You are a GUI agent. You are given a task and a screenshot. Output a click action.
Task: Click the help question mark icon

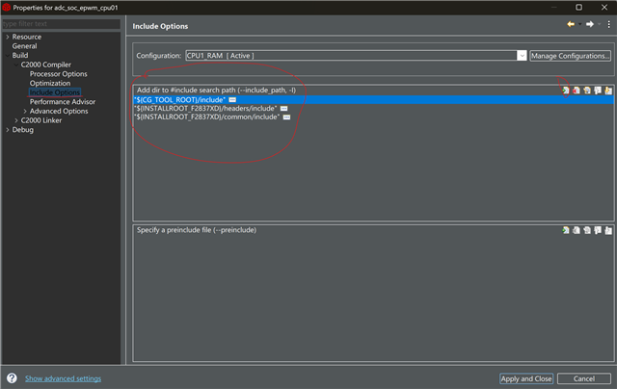point(12,378)
